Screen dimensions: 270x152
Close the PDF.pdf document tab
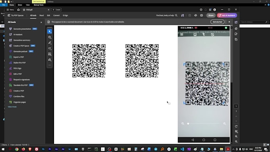(48, 10)
